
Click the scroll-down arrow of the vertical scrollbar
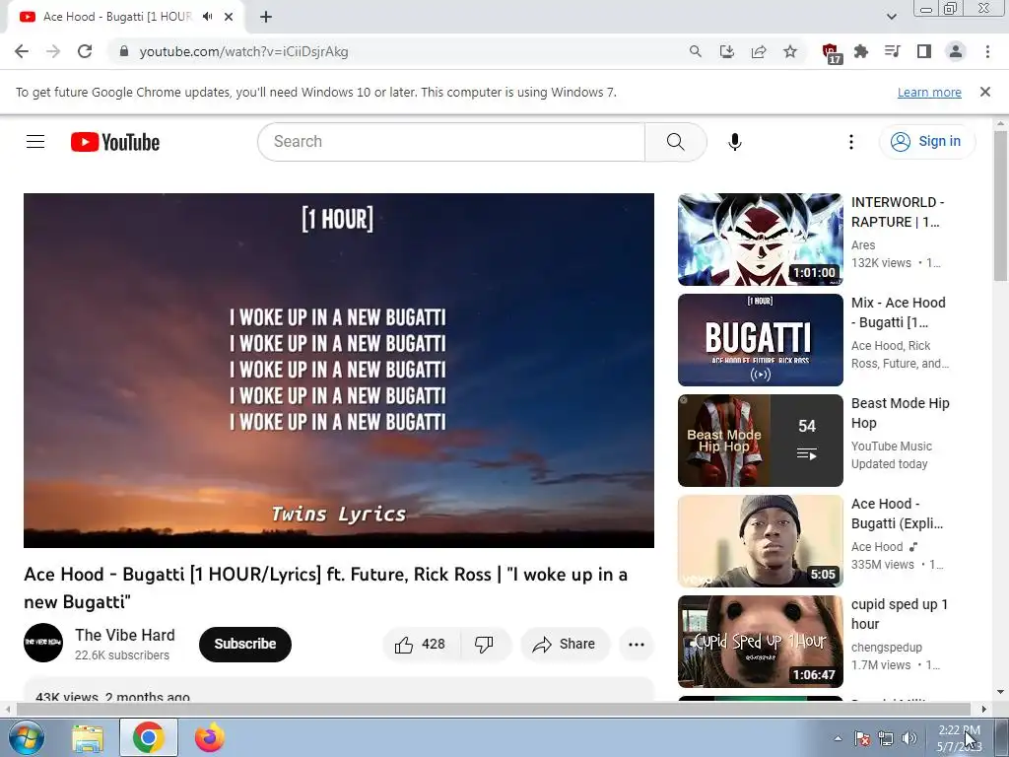coord(1000,693)
